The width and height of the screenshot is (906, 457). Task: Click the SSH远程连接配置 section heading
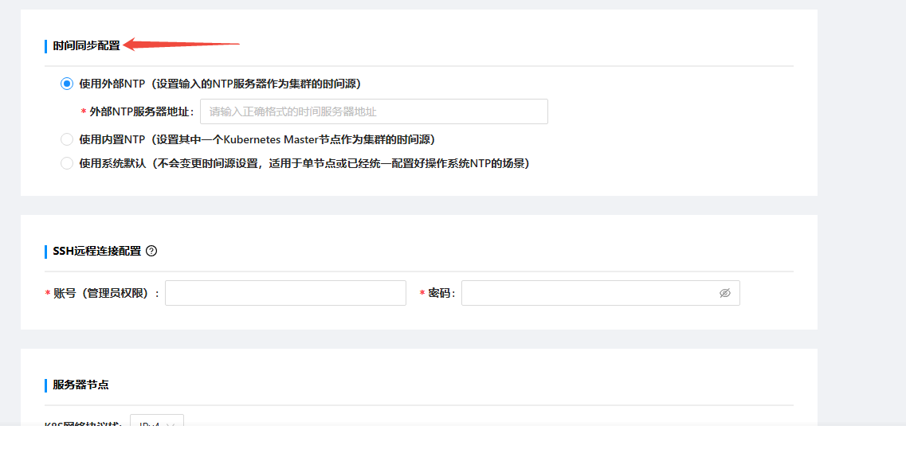96,251
